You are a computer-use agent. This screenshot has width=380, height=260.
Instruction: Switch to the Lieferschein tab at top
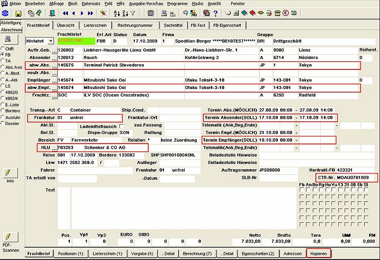point(95,25)
